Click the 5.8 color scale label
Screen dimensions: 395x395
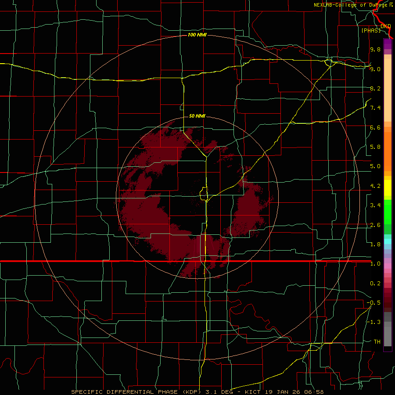[375, 147]
